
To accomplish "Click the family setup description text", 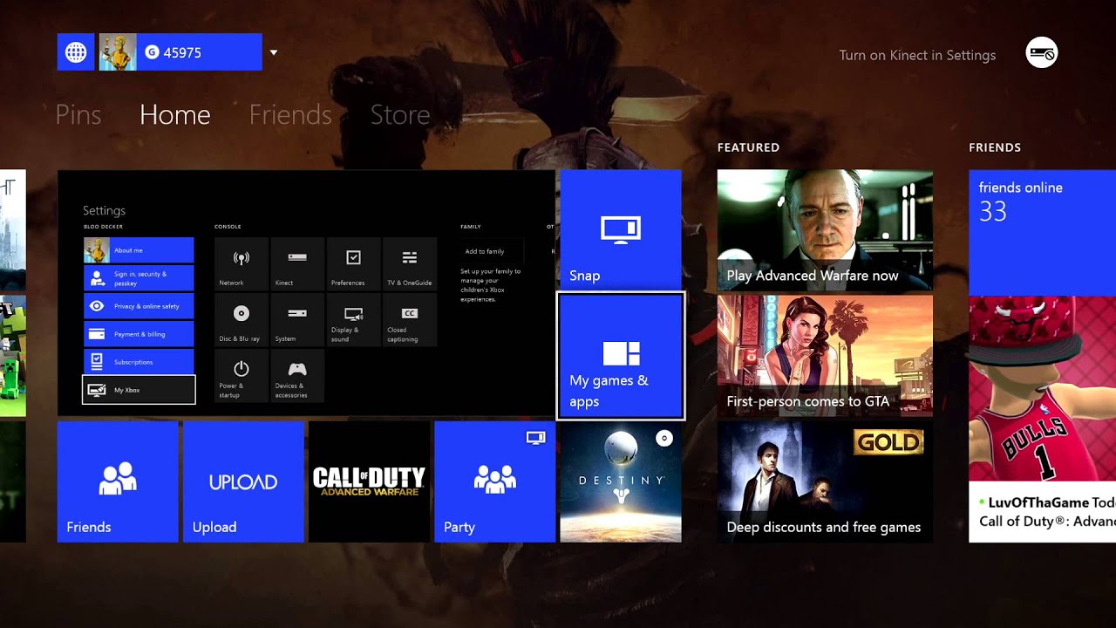I will pos(491,285).
